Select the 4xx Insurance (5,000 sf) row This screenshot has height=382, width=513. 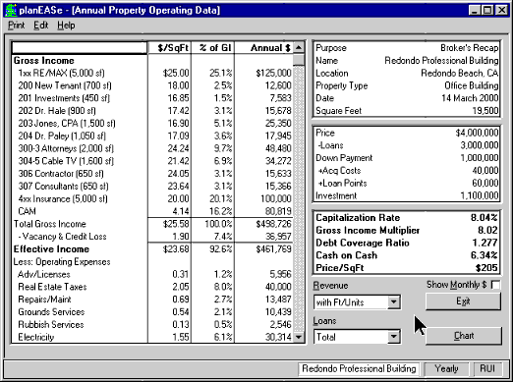tap(152, 198)
